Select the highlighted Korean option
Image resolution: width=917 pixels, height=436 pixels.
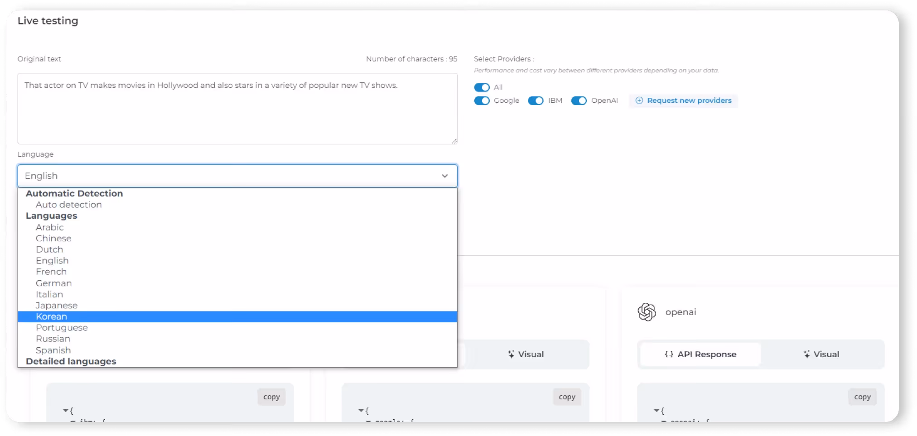(237, 316)
